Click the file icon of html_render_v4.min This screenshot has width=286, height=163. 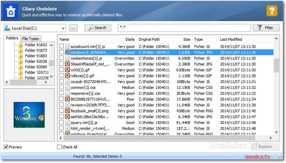click(x=68, y=128)
